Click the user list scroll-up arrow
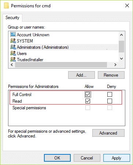 coord(121,35)
